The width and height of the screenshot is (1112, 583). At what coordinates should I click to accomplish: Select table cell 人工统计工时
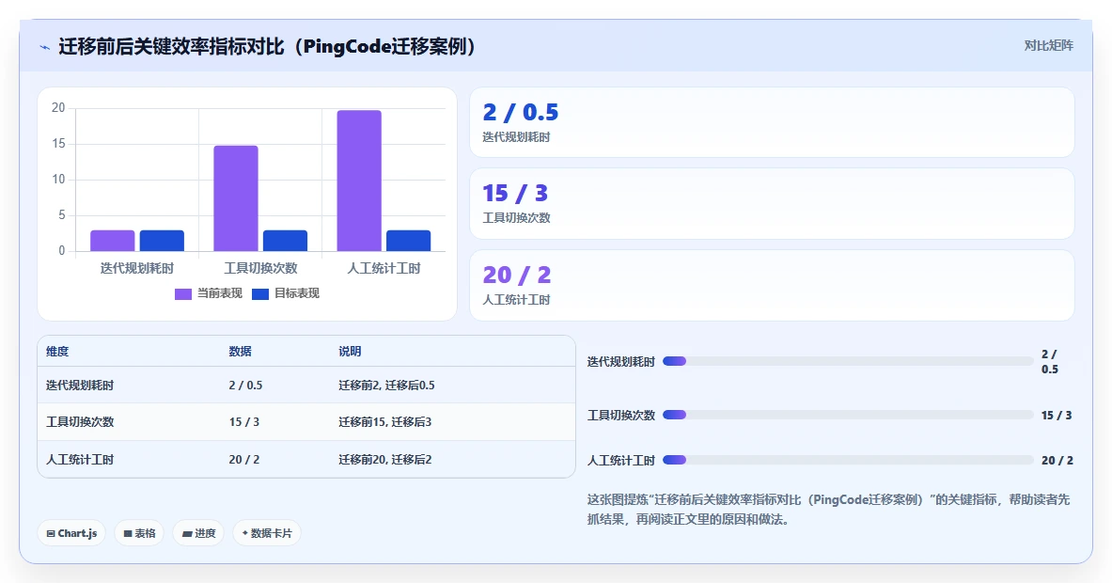pyautogui.click(x=80, y=460)
